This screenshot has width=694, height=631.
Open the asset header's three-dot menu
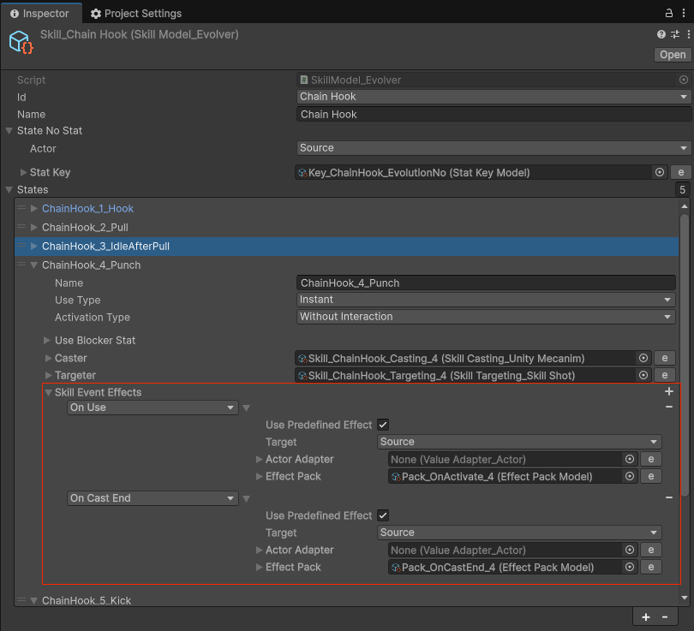tap(688, 34)
